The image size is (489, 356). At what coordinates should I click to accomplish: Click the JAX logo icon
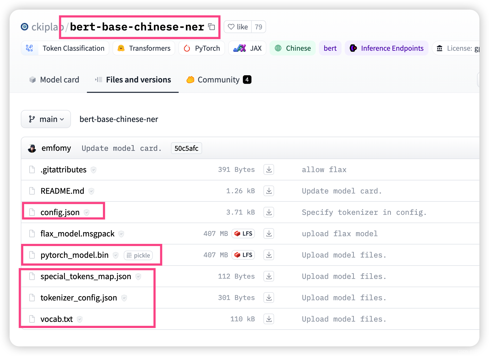(239, 48)
